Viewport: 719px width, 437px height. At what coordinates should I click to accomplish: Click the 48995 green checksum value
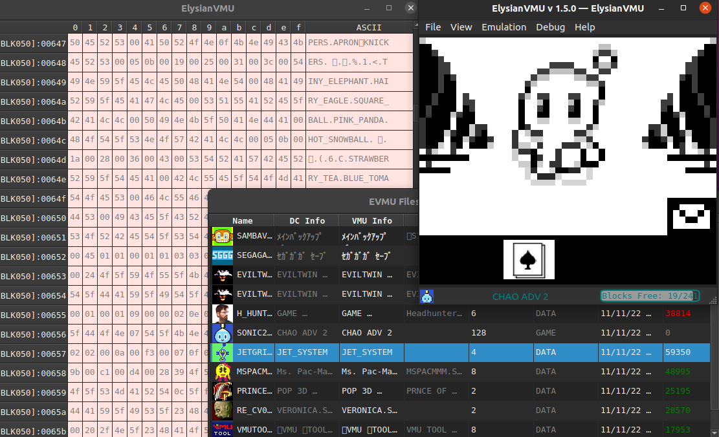coord(678,372)
